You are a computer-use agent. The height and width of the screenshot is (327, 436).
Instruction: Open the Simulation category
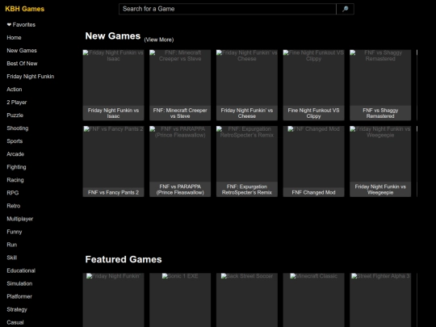coord(19,283)
